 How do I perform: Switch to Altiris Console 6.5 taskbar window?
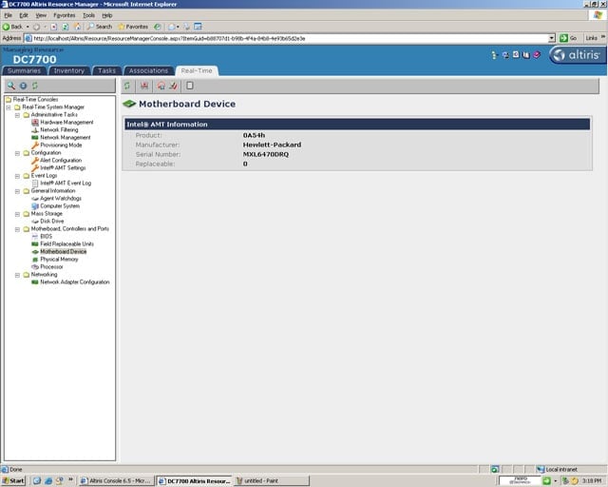click(116, 480)
